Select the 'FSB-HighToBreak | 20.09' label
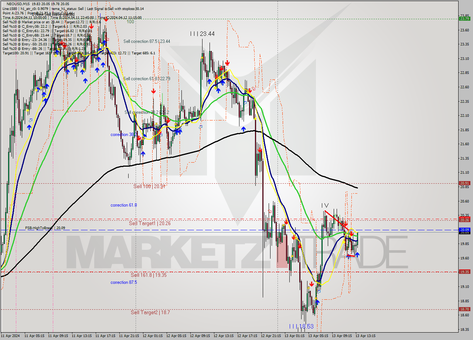 click(x=45, y=228)
